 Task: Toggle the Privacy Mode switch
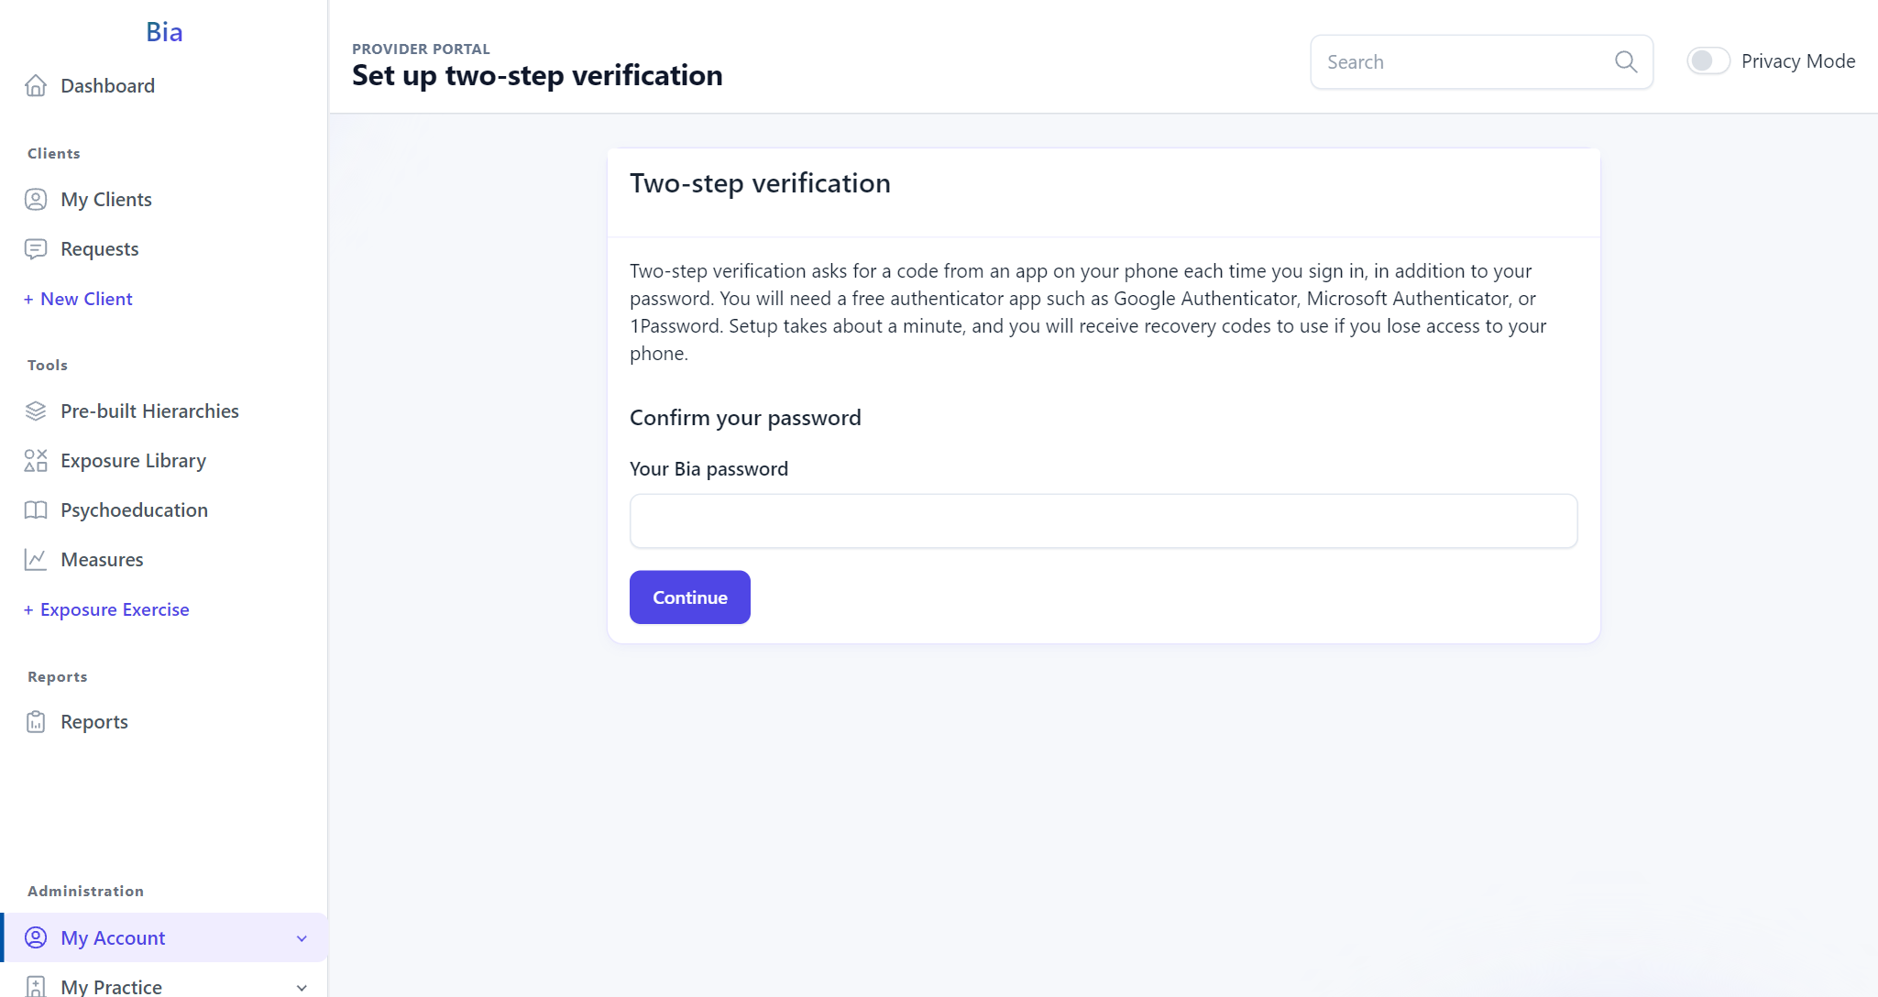(1708, 60)
